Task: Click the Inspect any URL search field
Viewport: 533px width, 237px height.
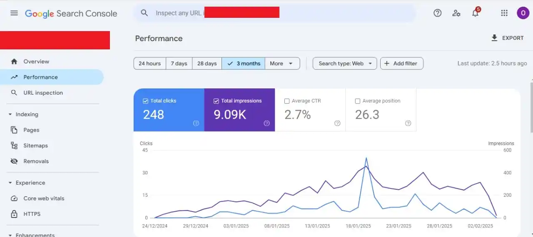Action: [179, 13]
